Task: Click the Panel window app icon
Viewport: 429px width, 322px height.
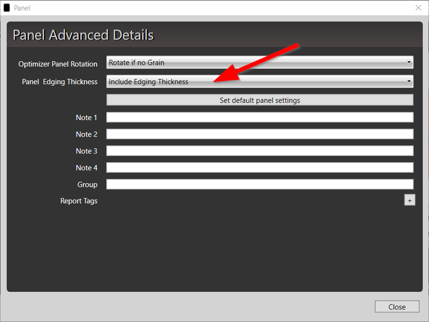Action: [7, 8]
